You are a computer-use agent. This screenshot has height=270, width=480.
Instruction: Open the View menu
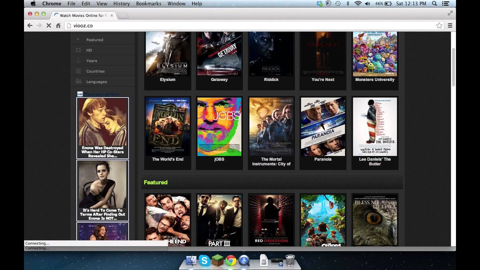102,3
